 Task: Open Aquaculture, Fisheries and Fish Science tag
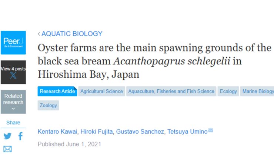click(171, 91)
